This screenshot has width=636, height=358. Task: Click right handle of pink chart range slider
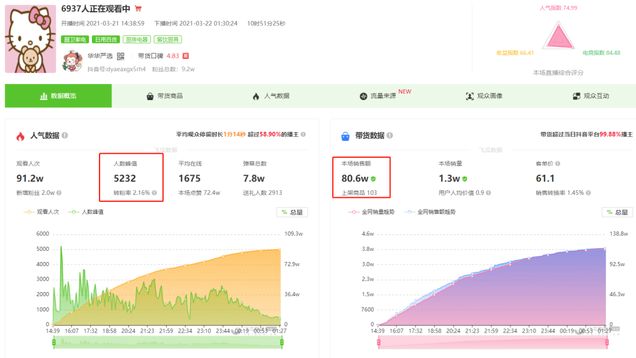point(607,343)
